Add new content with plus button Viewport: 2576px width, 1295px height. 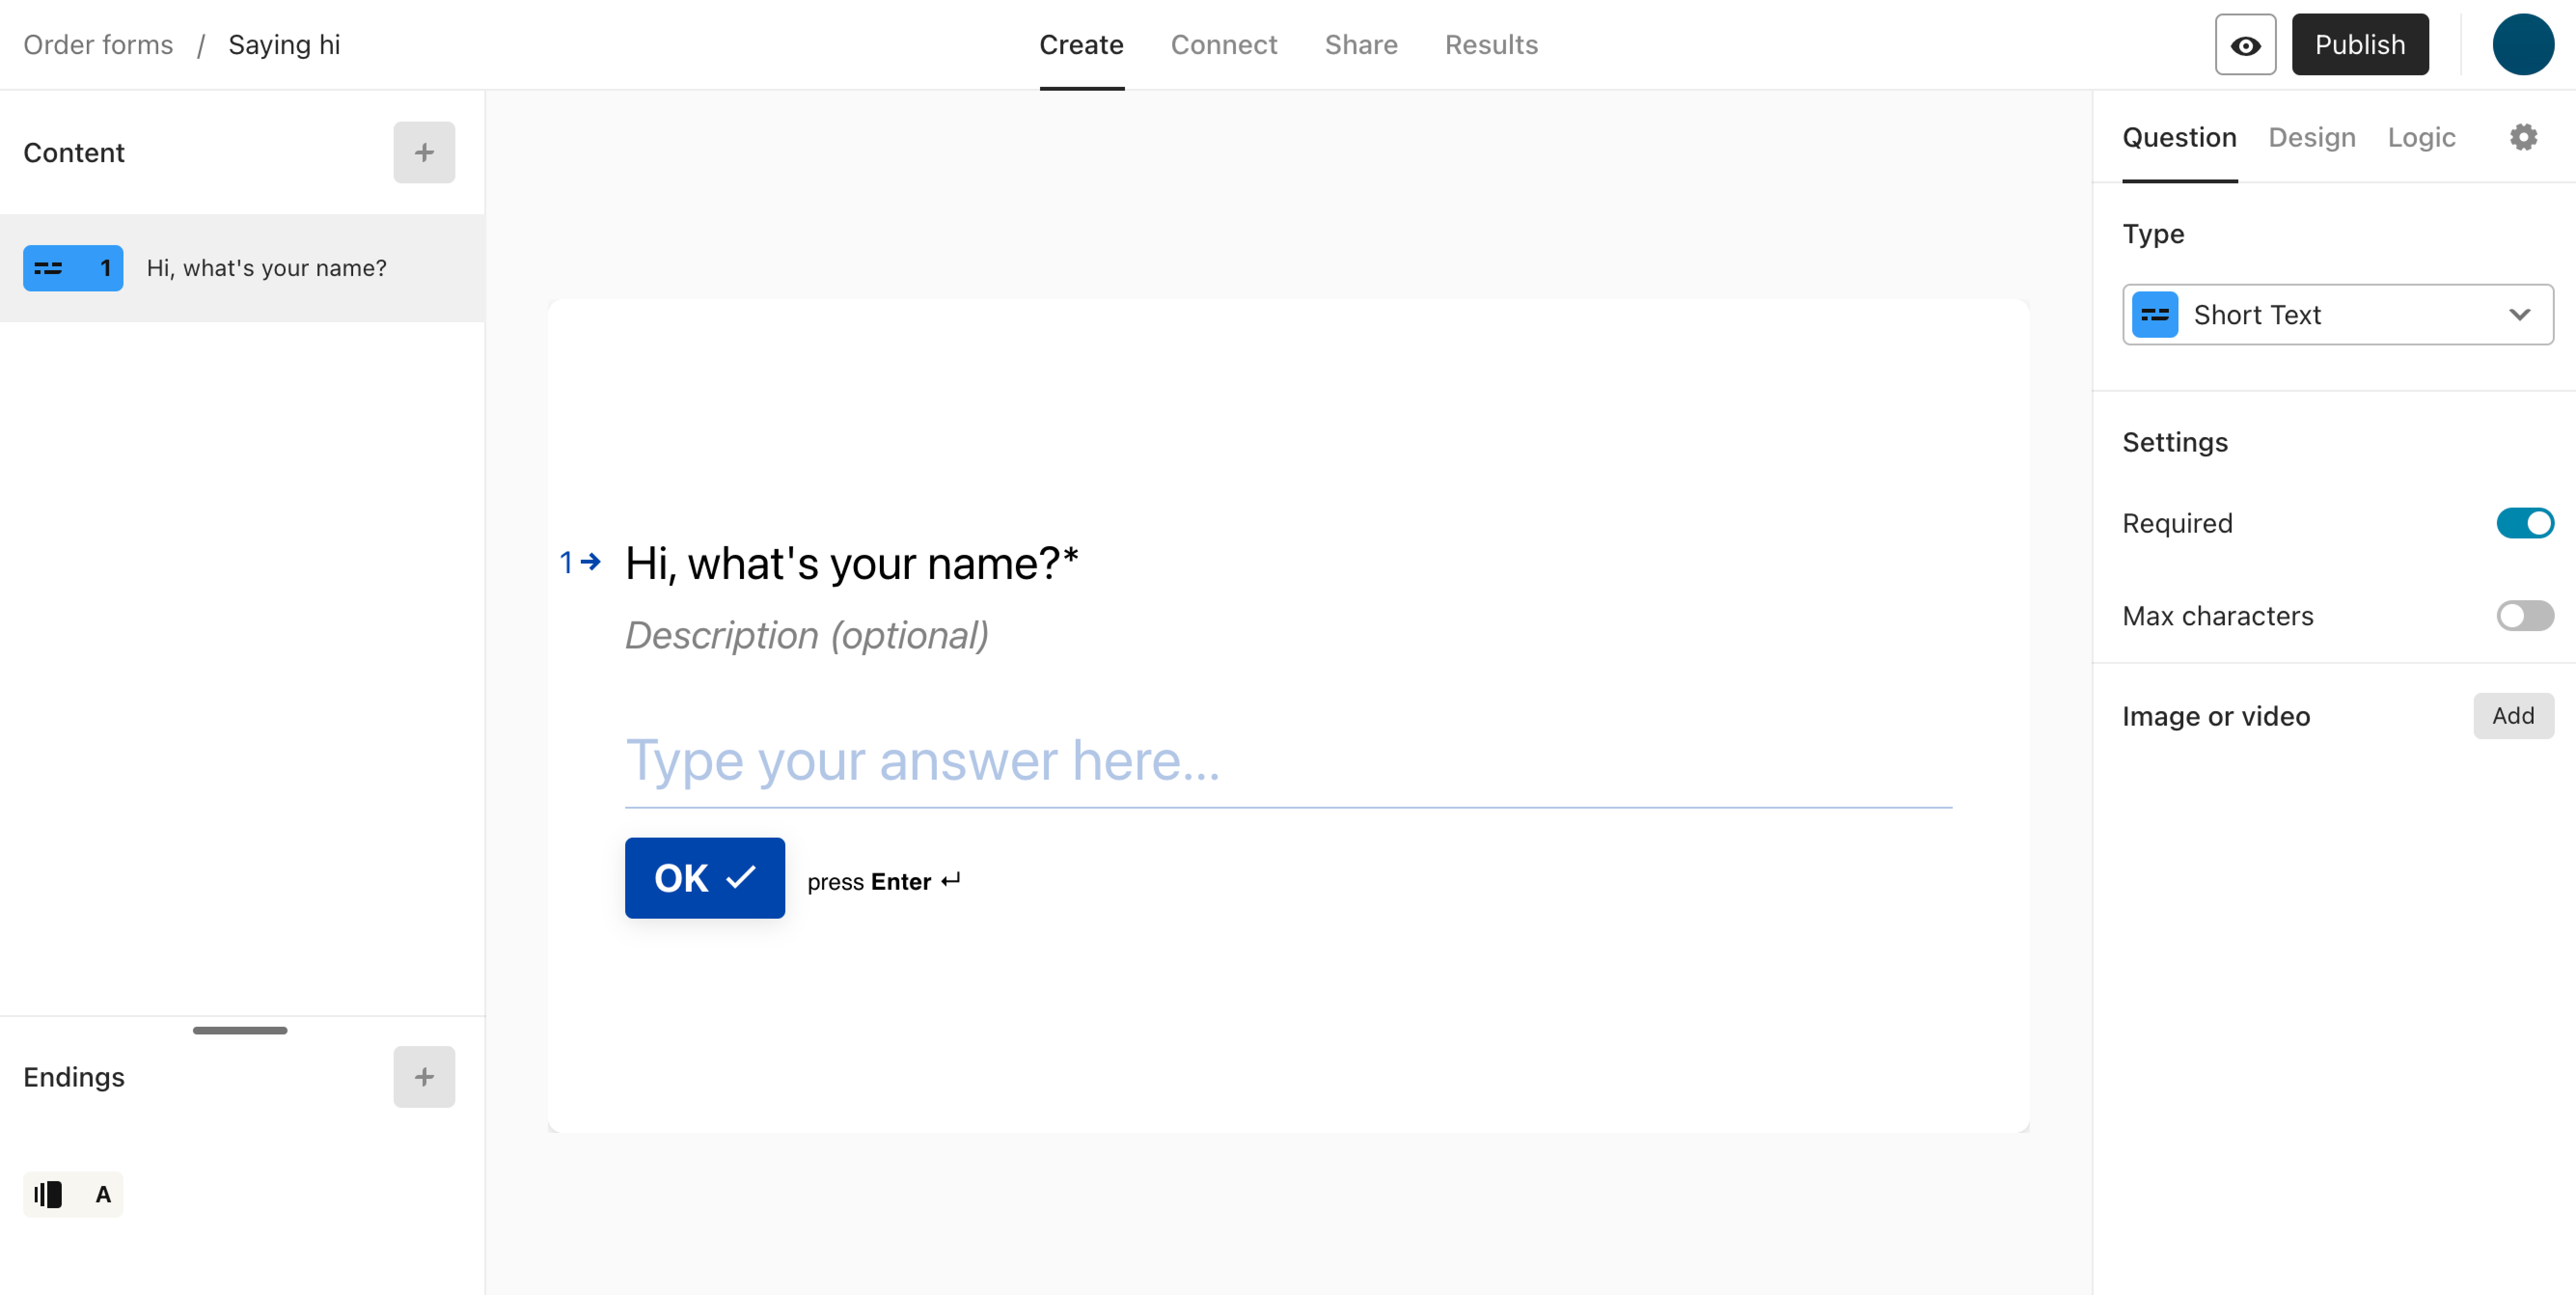coord(424,153)
